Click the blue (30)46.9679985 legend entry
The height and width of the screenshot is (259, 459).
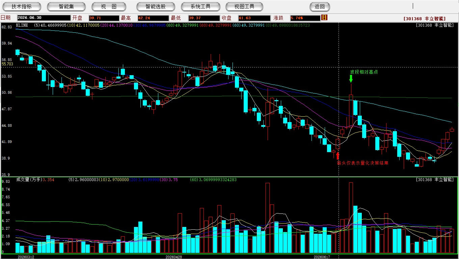coord(149,25)
